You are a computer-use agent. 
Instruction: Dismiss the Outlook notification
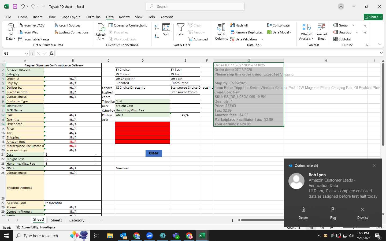tap(363, 213)
